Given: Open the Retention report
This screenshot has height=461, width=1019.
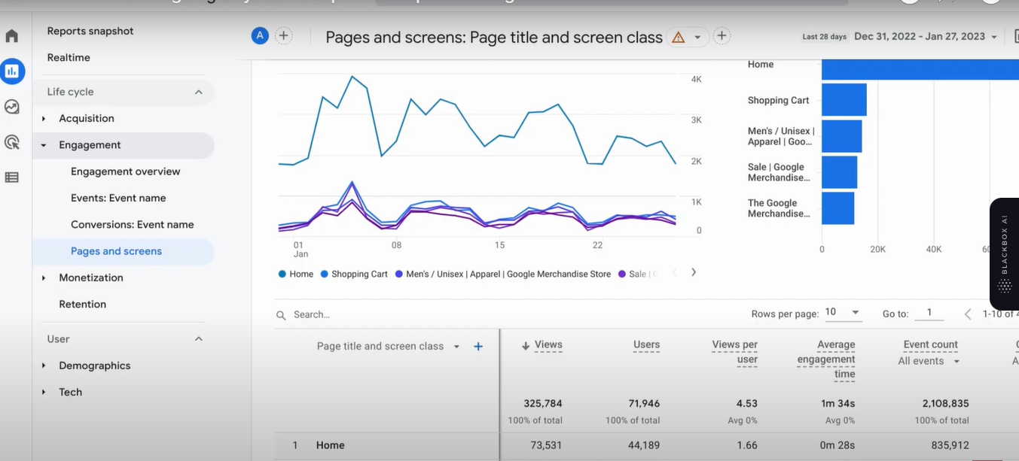Looking at the screenshot, I should [x=83, y=304].
